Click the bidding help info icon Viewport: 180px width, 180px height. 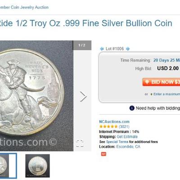132,108
